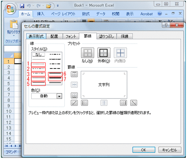Open the 表示 ribbon tab
This screenshot has width=187, height=159.
pyautogui.click(x=130, y=14)
